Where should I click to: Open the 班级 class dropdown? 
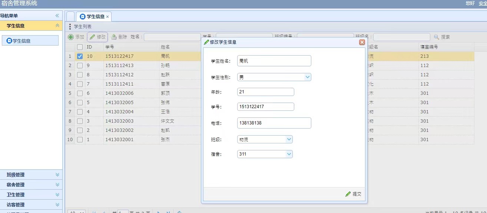(289, 139)
